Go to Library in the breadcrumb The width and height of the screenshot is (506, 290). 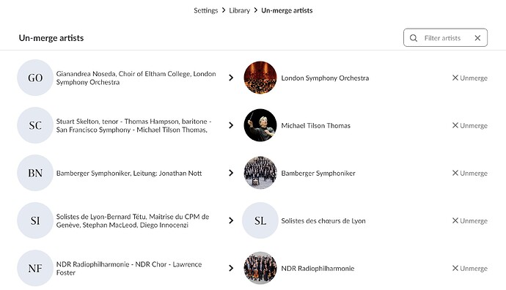coord(240,10)
